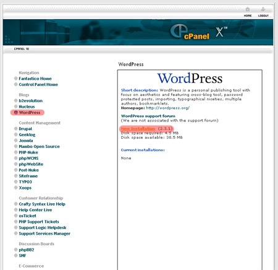Click the cPanel logo in banner
278x270 pixels.
pos(190,32)
